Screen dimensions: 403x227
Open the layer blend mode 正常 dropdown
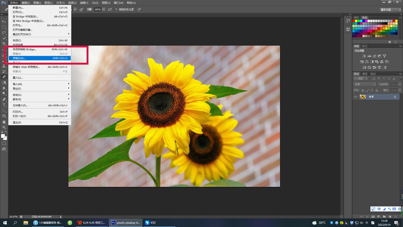tap(365, 84)
